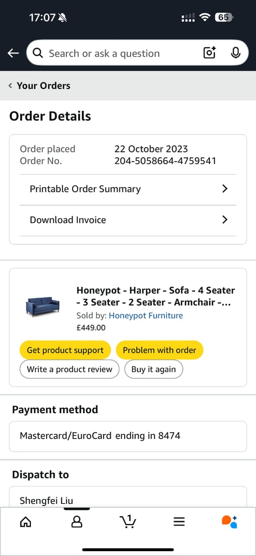Viewport: 256px width, 556px height.
Task: Click Write a product review button
Action: coord(69,369)
